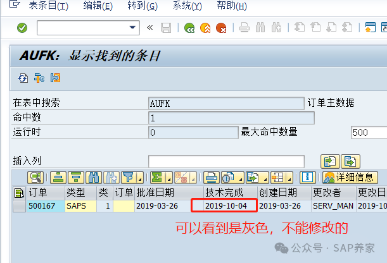This screenshot has height=263, width=387.
Task: Click the 批准日期 column header
Action: pyautogui.click(x=169, y=193)
